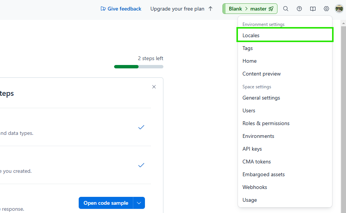Go to API keys
Image resolution: width=346 pixels, height=213 pixels.
285,149
